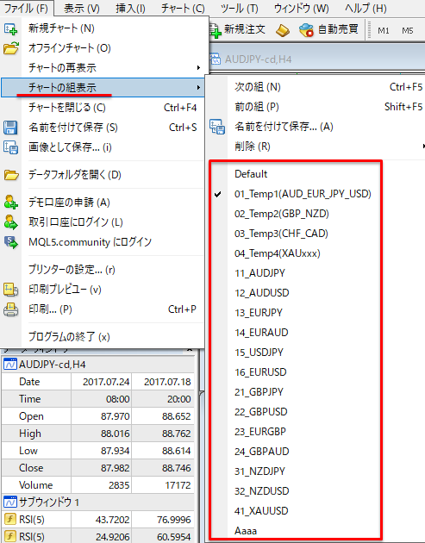This screenshot has height=543, width=425.
Task: Click the demo account application icon
Action: tap(10, 203)
